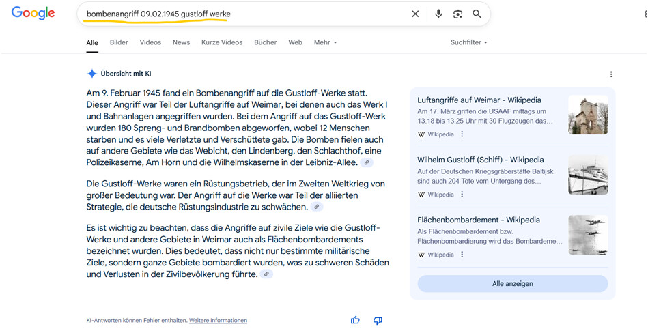The image size is (648, 331).
Task: Click the Wilhelm Gustloff ship thumbnail
Action: pyautogui.click(x=588, y=175)
